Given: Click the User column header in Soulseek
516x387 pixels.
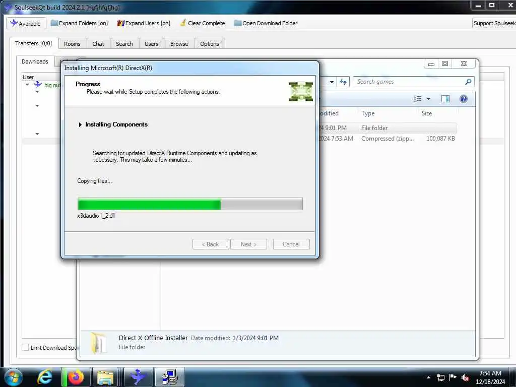Looking at the screenshot, I should [x=28, y=77].
